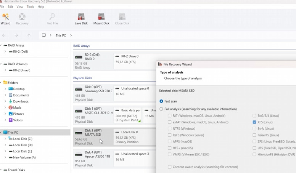This screenshot has width=296, height=173.
Task: Check the FAT (Windows, macOS, Linux, Android) box
Action: coord(169,115)
